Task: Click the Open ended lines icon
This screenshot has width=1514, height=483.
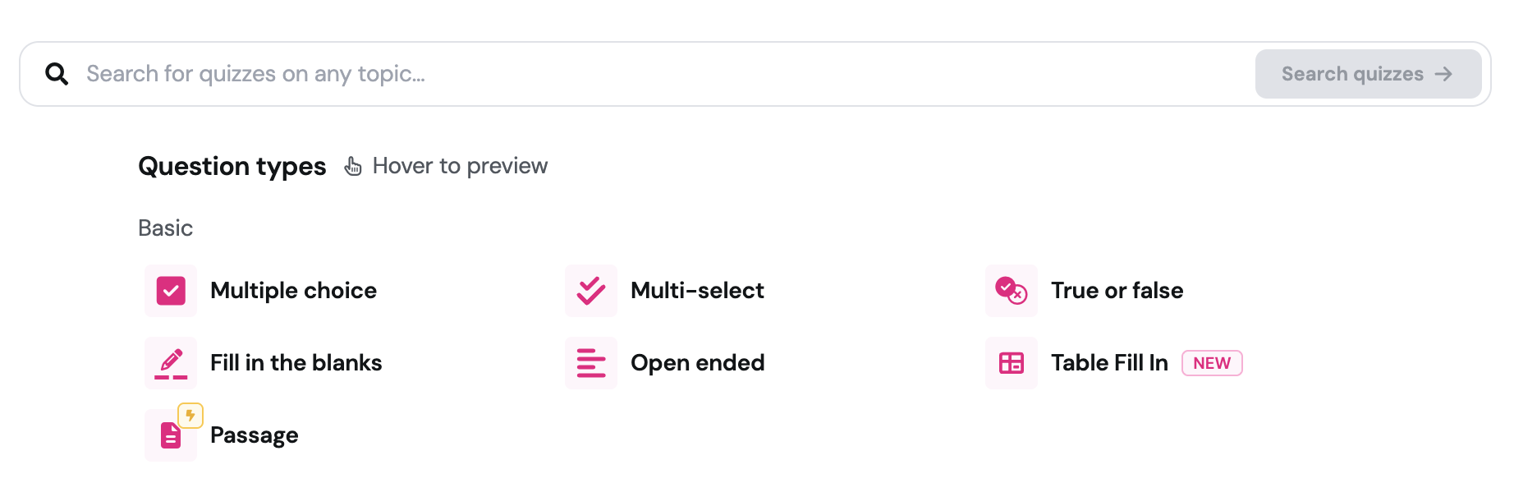Action: pyautogui.click(x=591, y=363)
